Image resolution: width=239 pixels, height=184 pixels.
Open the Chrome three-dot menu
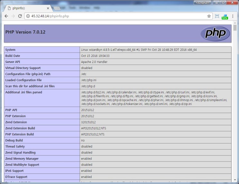233,16
